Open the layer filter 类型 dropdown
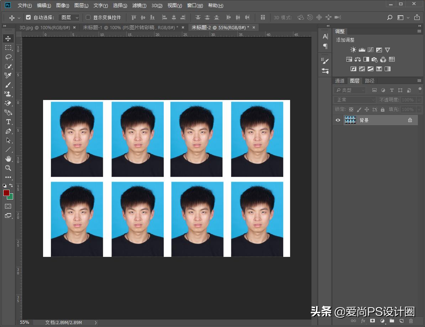 (x=350, y=90)
